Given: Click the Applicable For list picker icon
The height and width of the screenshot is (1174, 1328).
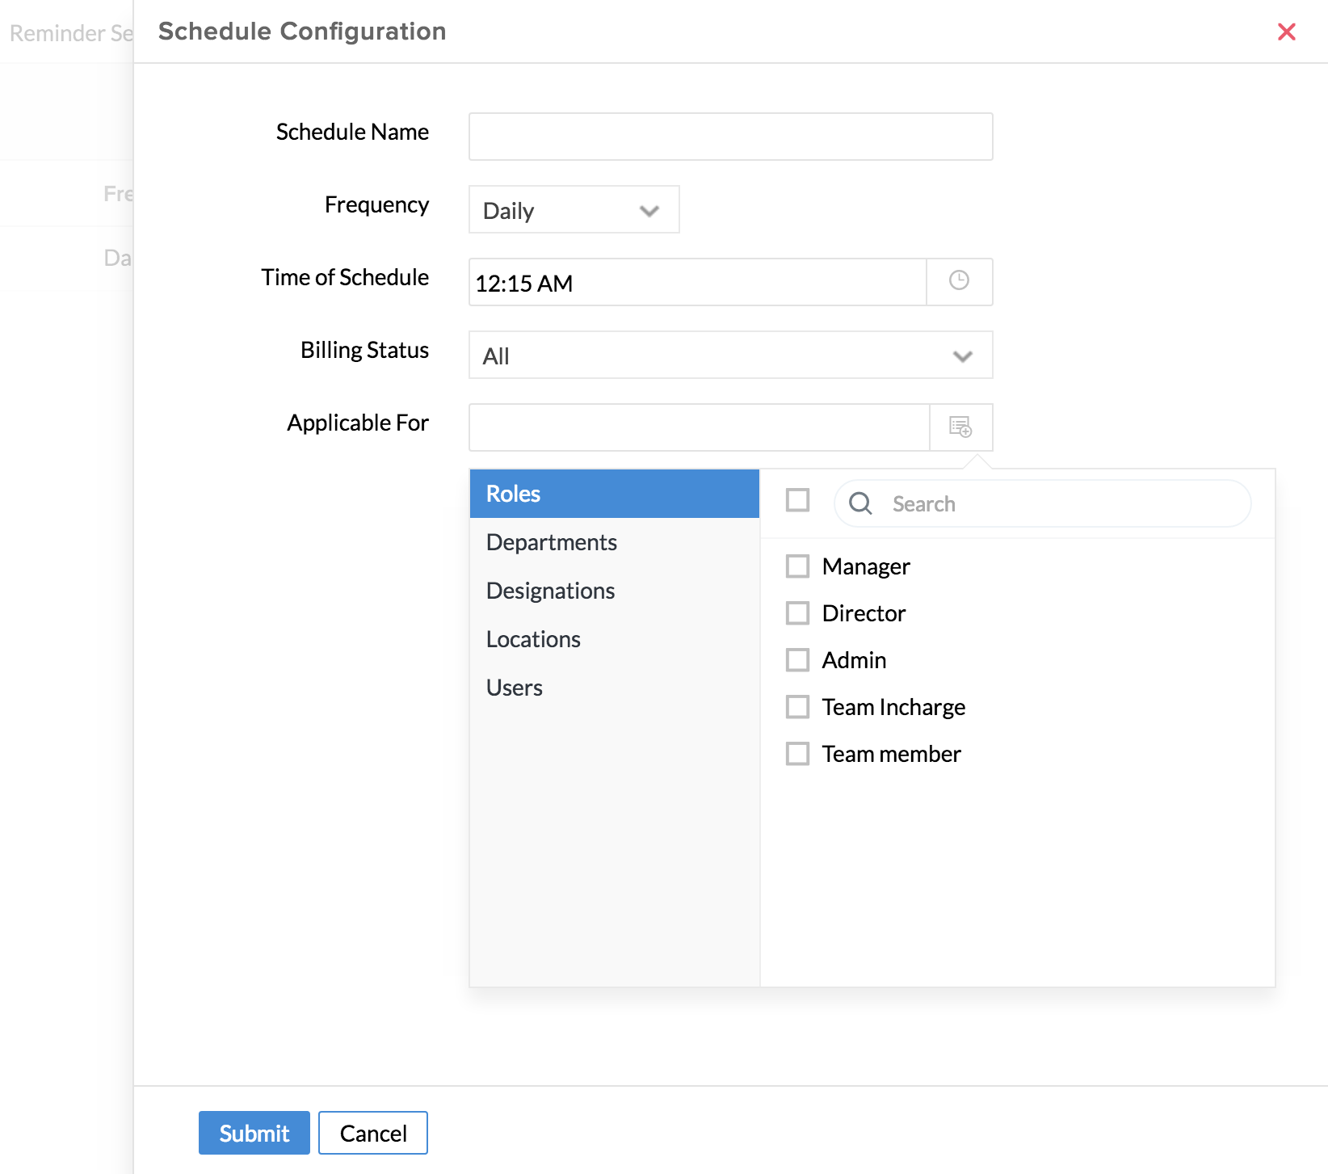Looking at the screenshot, I should coord(960,427).
